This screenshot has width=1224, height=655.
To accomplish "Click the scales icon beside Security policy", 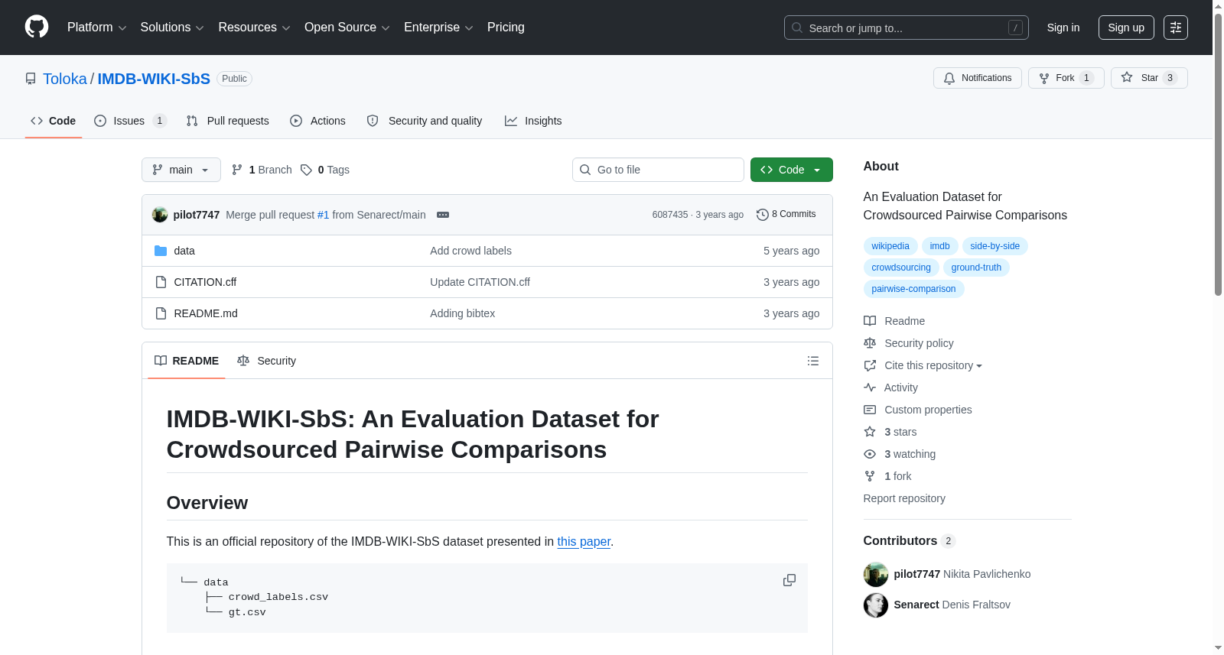I will (870, 343).
